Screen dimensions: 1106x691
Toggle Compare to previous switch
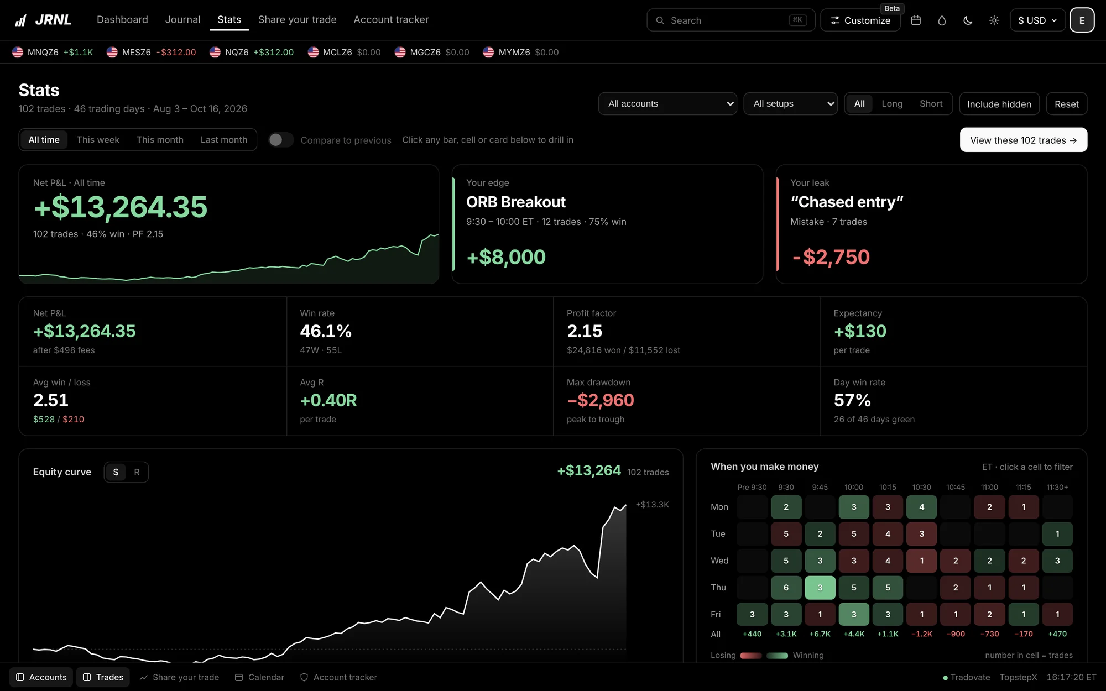click(280, 140)
